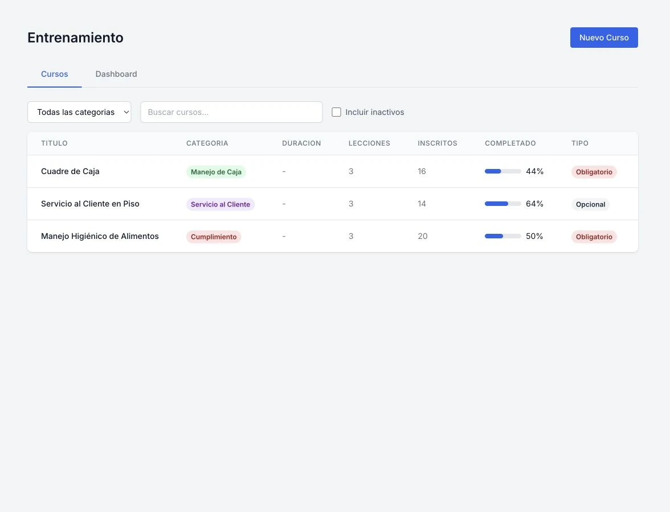Click Obligatorio badge in Manejo Higiénico row
The width and height of the screenshot is (670, 512).
coord(594,237)
